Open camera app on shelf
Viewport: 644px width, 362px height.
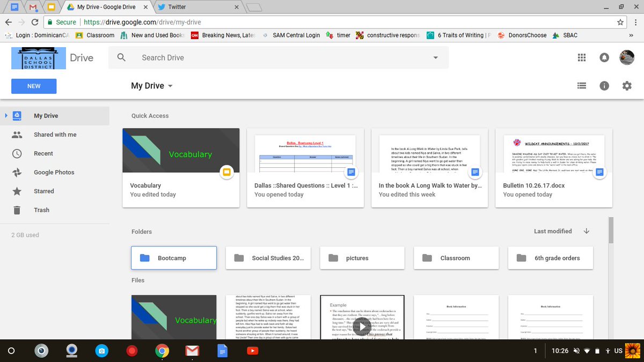(101, 351)
